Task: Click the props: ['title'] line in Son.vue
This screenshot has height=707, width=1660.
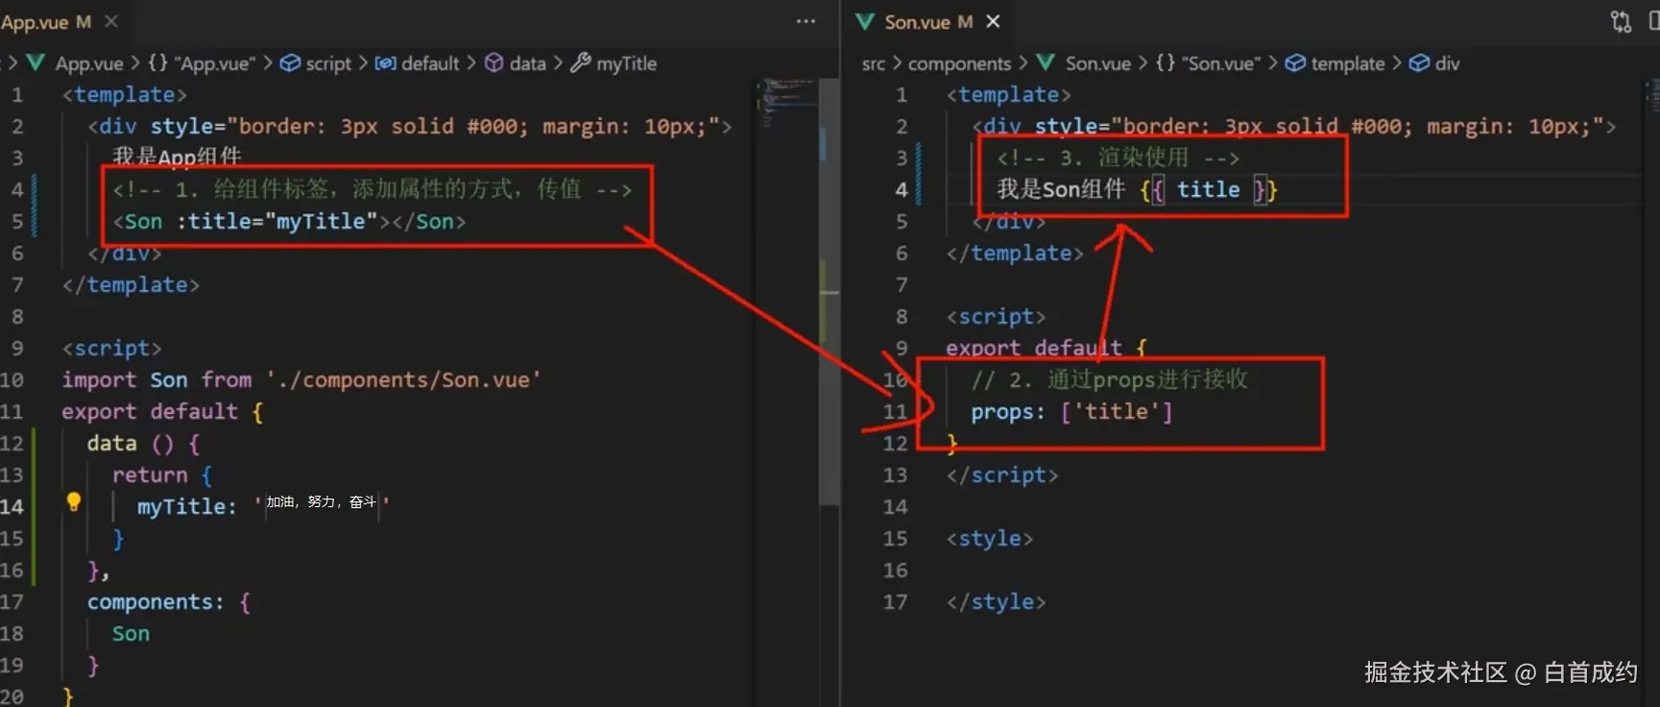Action: pyautogui.click(x=1071, y=411)
